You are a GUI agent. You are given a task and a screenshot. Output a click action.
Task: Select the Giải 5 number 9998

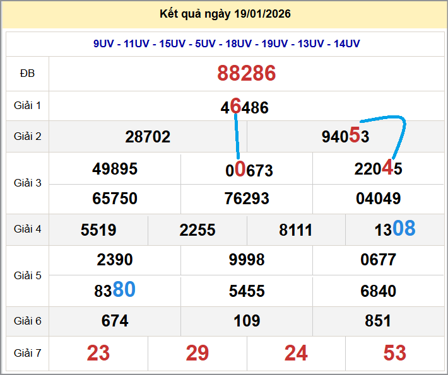click(x=247, y=260)
